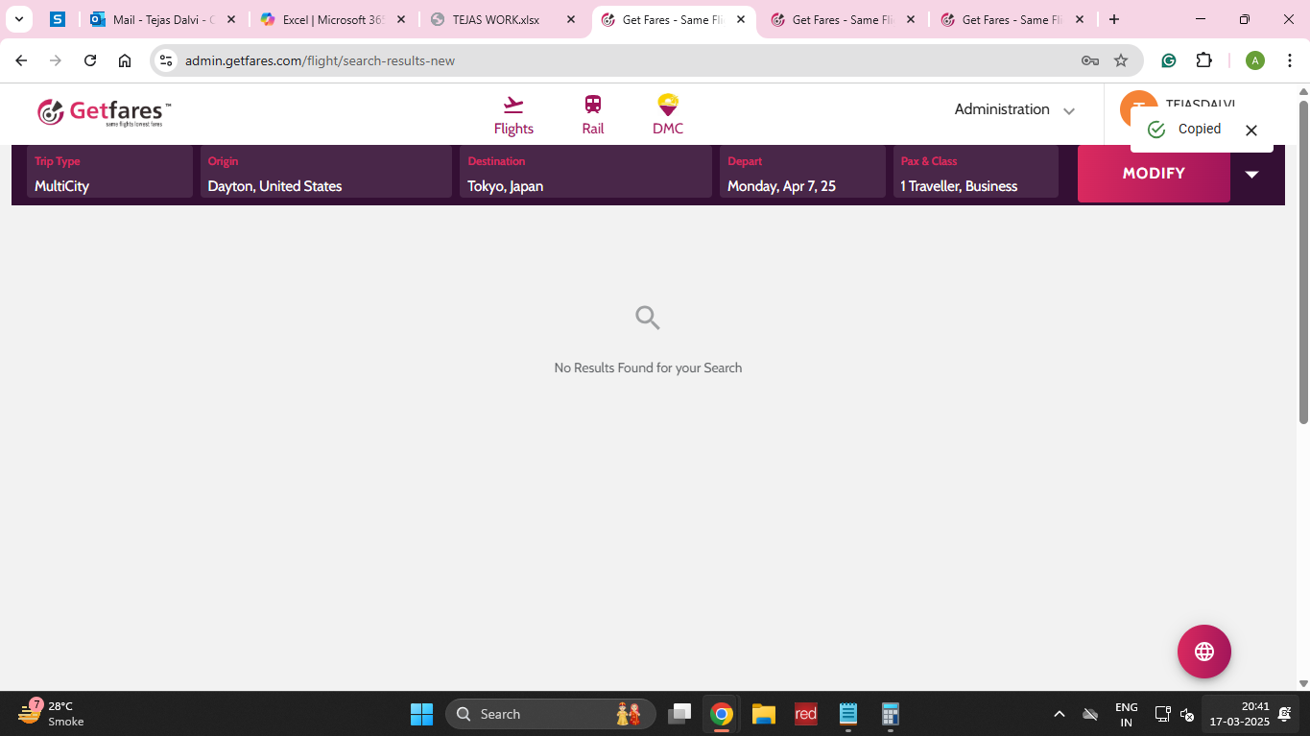Open Chrome extensions puzzle icon

[1203, 60]
